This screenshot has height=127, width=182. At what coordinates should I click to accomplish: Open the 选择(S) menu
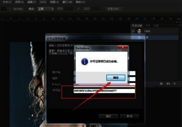tap(19, 2)
